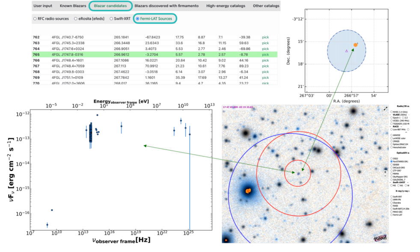420x252 pixels.
Task: Click table cell 267.4622
Action: point(121,72)
